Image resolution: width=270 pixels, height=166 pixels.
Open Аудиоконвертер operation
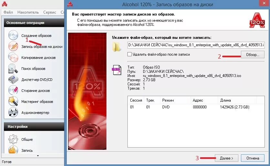(x=35, y=113)
